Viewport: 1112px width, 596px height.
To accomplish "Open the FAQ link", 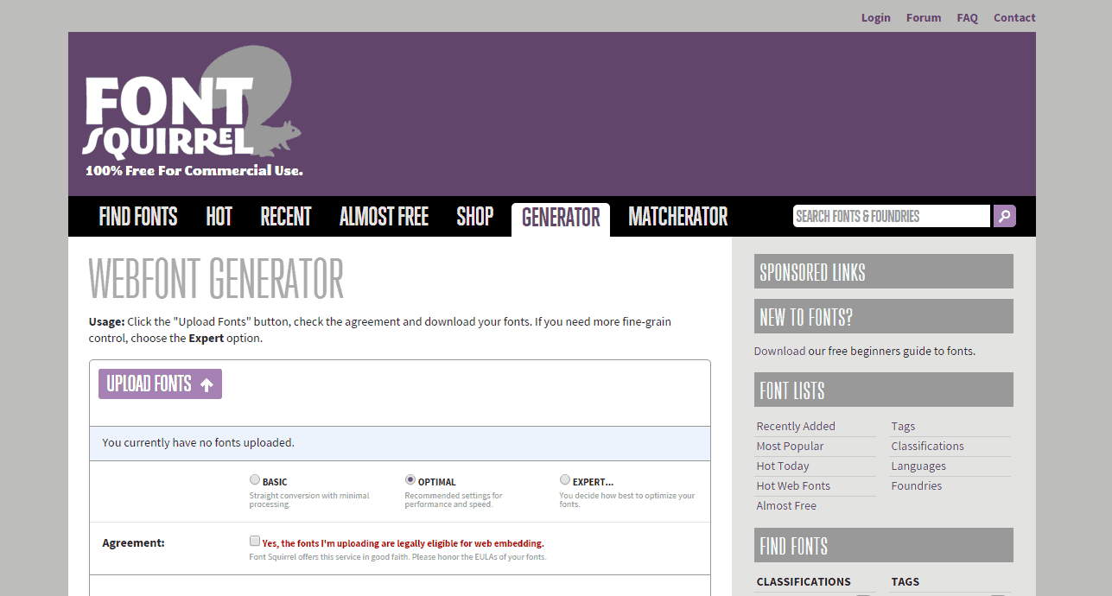I will click(967, 18).
